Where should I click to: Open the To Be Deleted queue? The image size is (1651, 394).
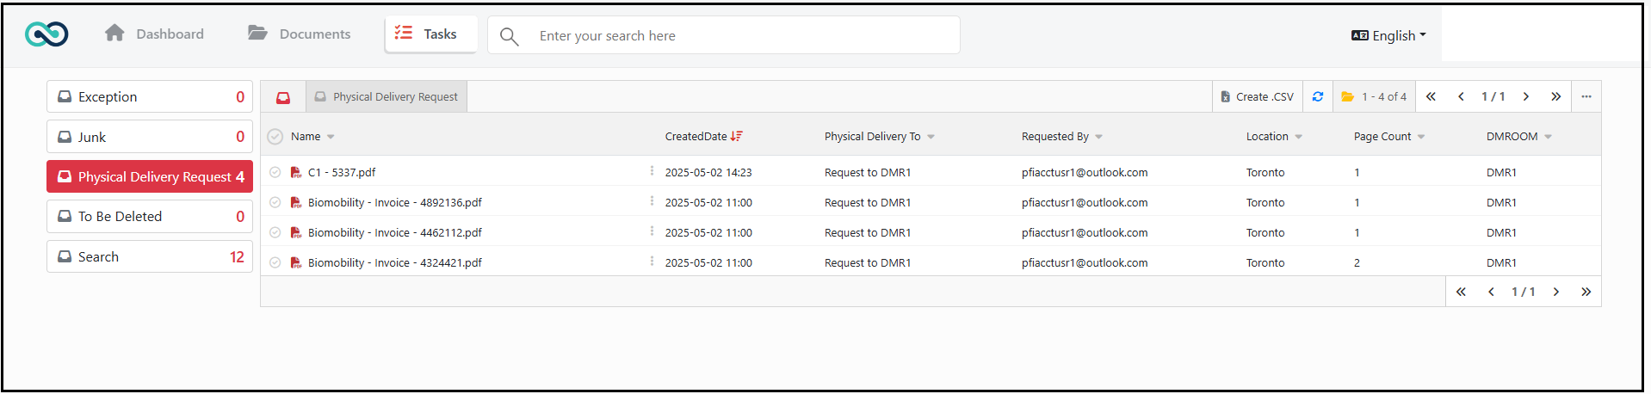[150, 217]
